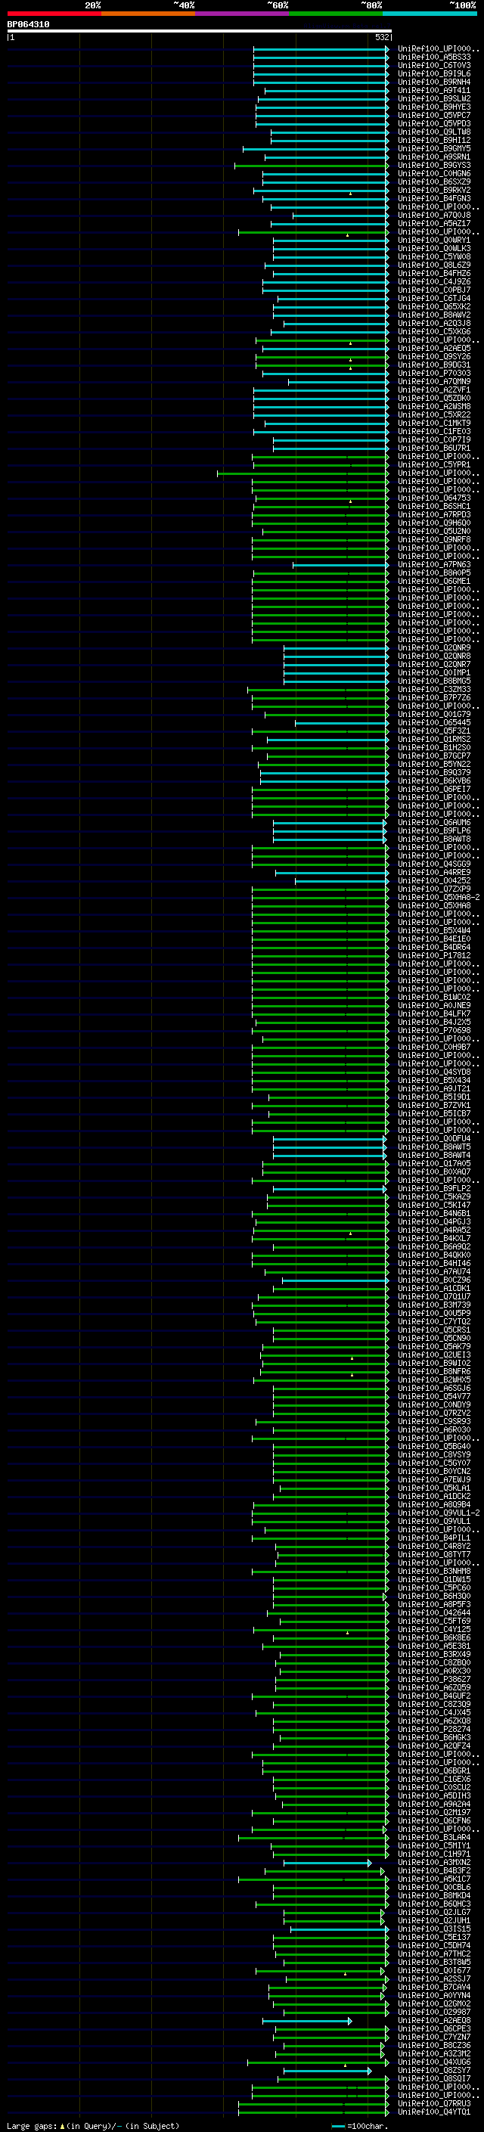The height and width of the screenshot is (2132, 484).
Task: Click the UniRef100_O04252 label
Action: (434, 880)
